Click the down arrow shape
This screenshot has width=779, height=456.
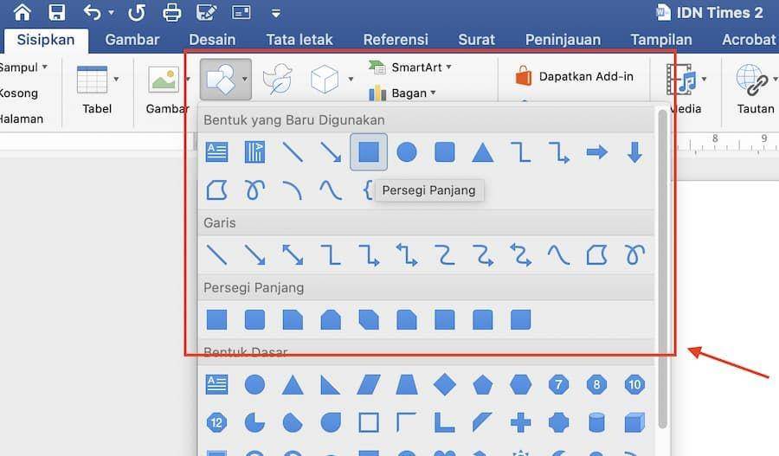click(x=634, y=152)
